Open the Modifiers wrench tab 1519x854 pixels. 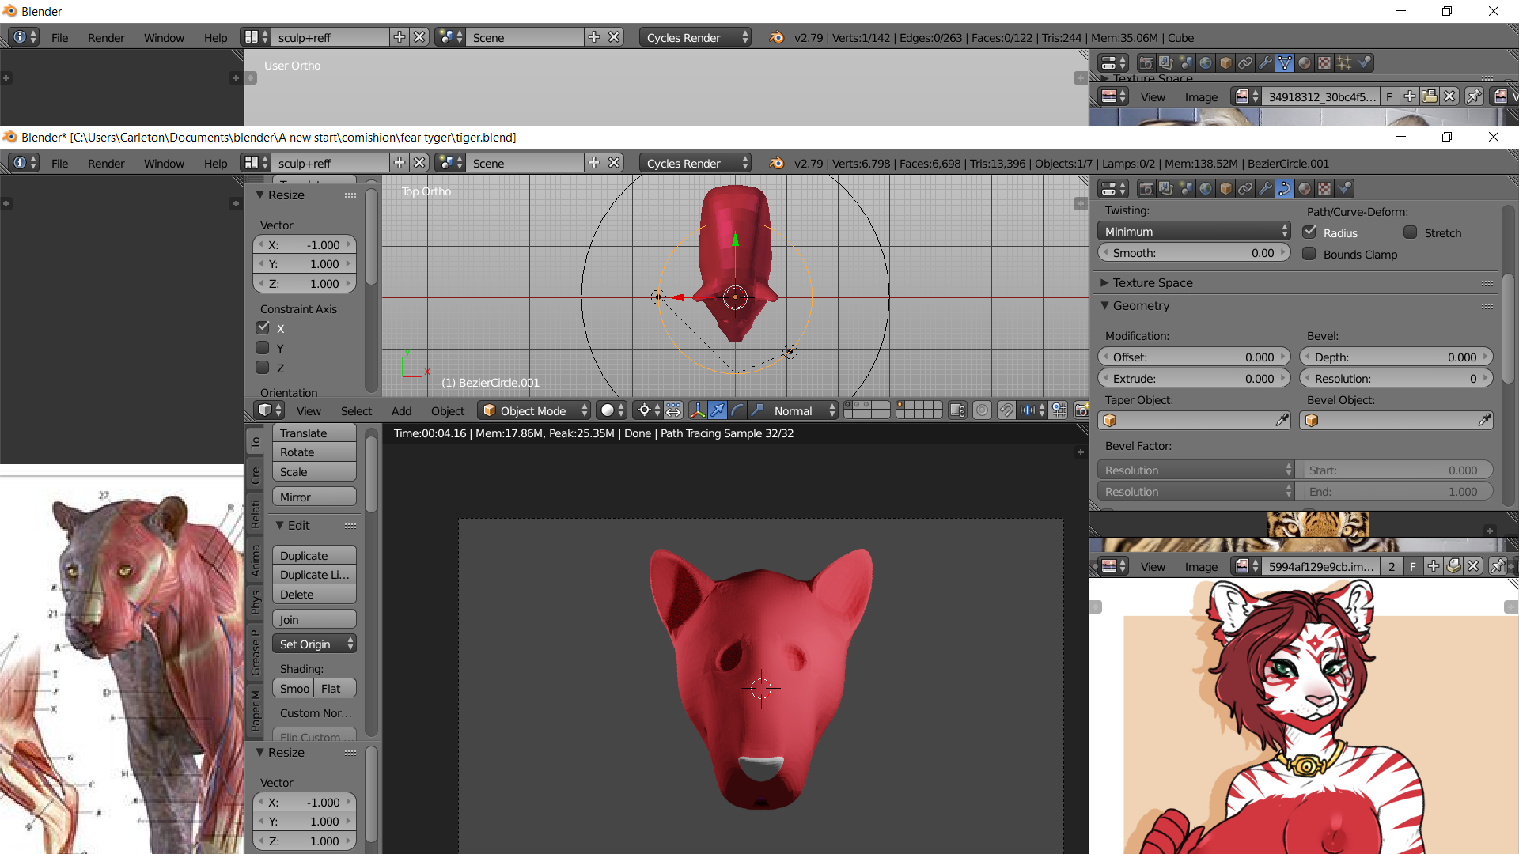pos(1265,188)
